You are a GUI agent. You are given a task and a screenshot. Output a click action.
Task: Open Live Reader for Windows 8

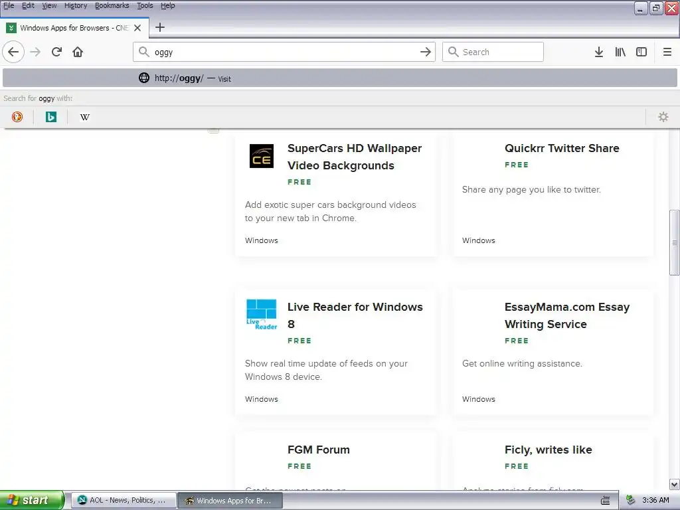click(355, 315)
